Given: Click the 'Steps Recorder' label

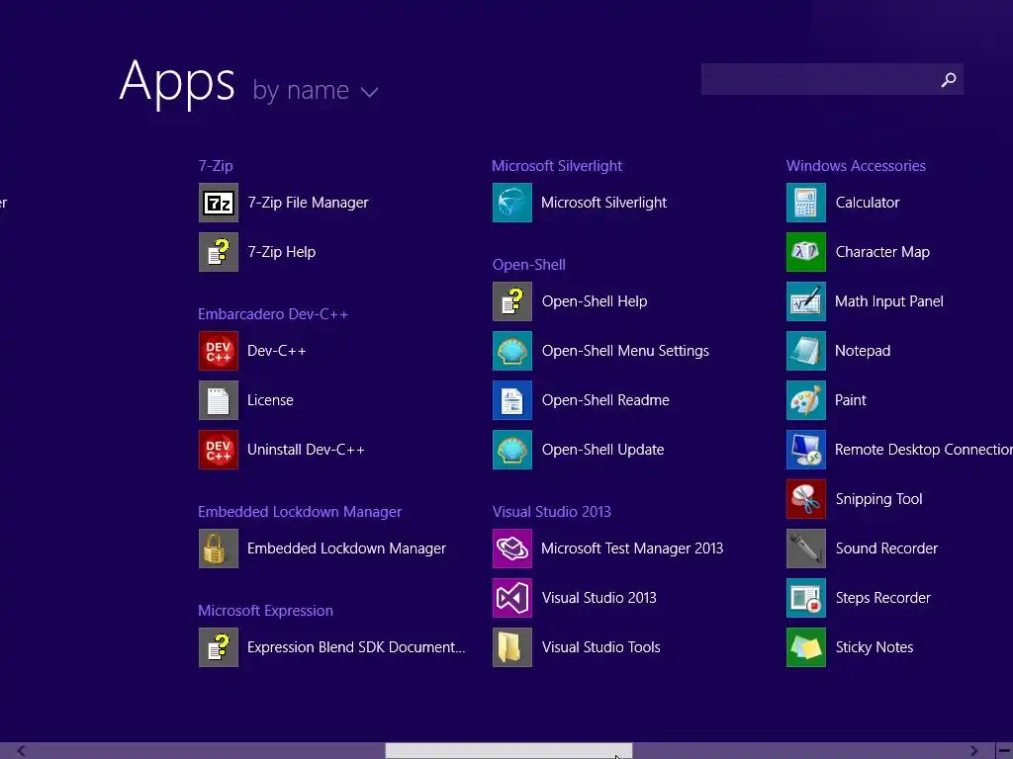Looking at the screenshot, I should coord(883,598).
